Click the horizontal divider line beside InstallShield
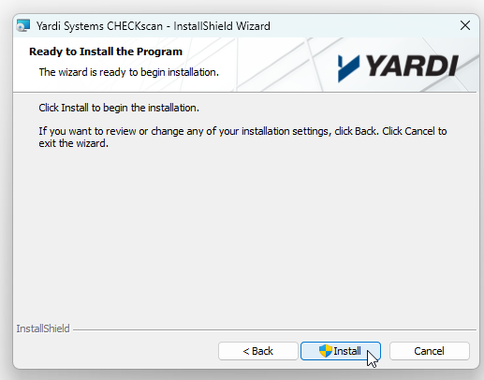This screenshot has width=484, height=380. [274, 329]
